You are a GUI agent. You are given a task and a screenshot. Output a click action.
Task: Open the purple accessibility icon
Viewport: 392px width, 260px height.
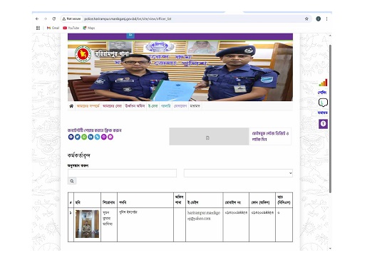coord(323,124)
